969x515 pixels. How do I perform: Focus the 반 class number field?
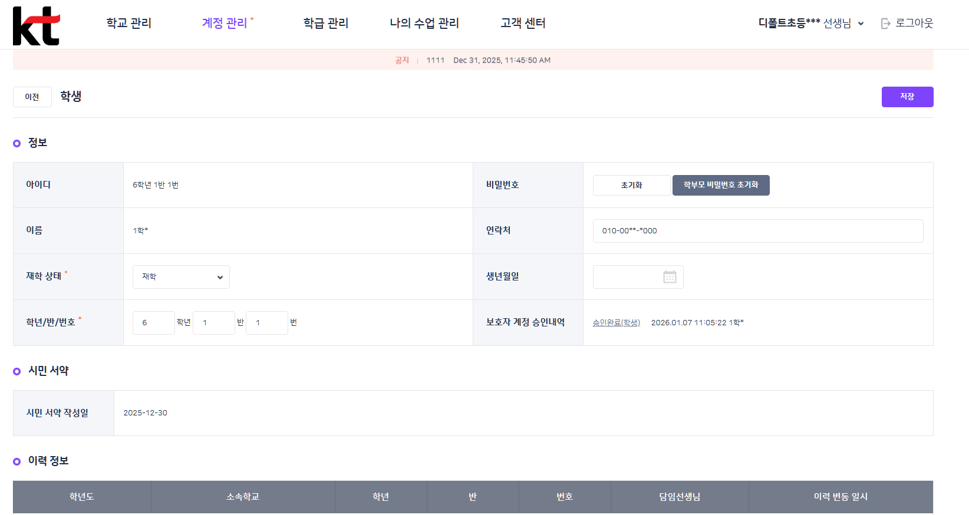(x=213, y=323)
